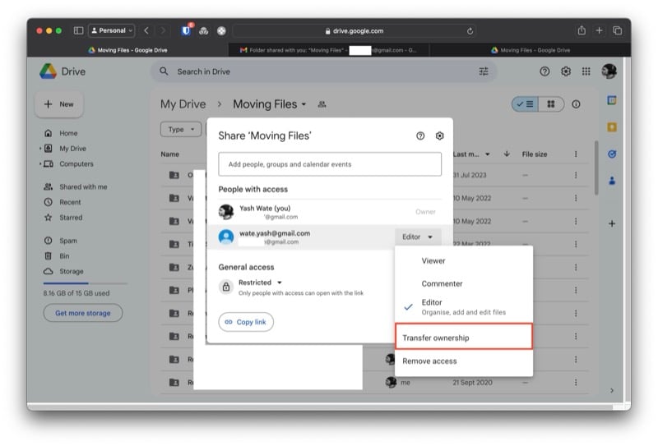Switch to grid layout view
Viewport: 658px width, 446px height.
pos(551,104)
